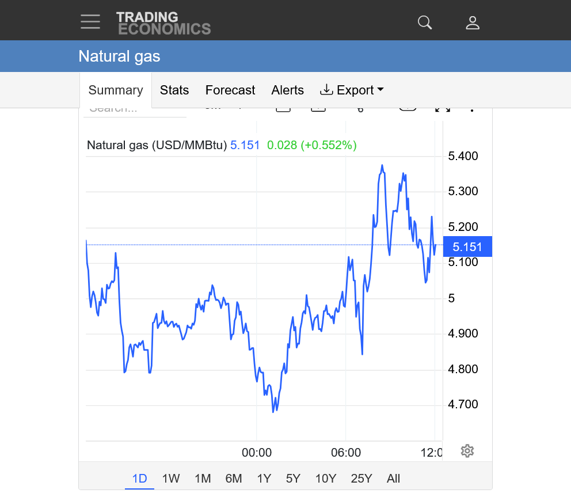Click the chart Search input field

[x=134, y=110]
